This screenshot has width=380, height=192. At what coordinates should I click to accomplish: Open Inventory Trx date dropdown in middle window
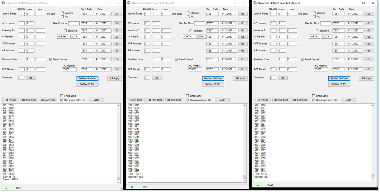(235, 31)
